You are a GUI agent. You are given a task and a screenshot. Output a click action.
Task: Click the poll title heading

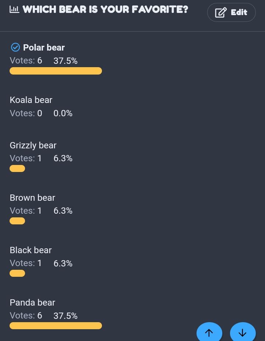click(x=105, y=9)
